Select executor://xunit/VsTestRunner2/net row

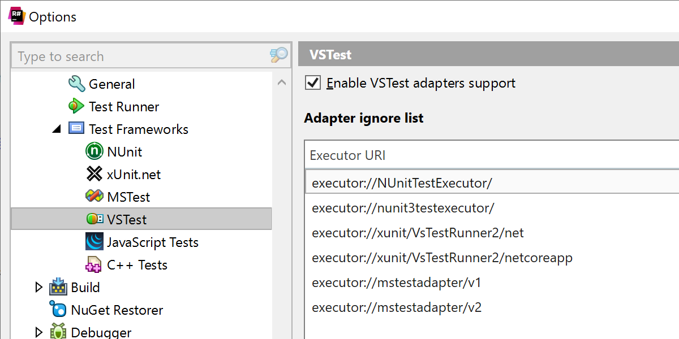point(492,233)
